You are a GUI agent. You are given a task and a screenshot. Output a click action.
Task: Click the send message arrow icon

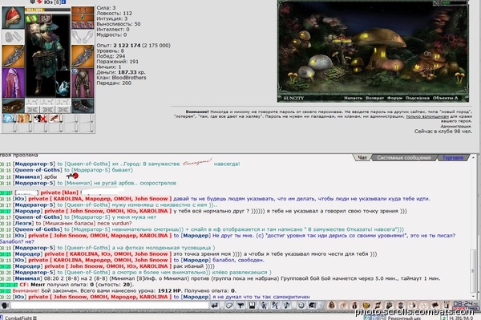coord(215,306)
